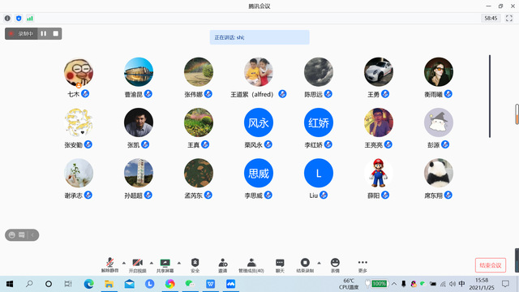Open the 聊天 chat panel
The height and width of the screenshot is (292, 519).
[x=280, y=265]
